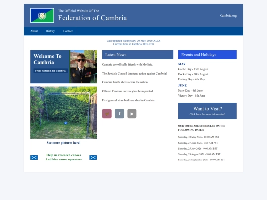Click the Scottish flag left of canoe text

34,158
